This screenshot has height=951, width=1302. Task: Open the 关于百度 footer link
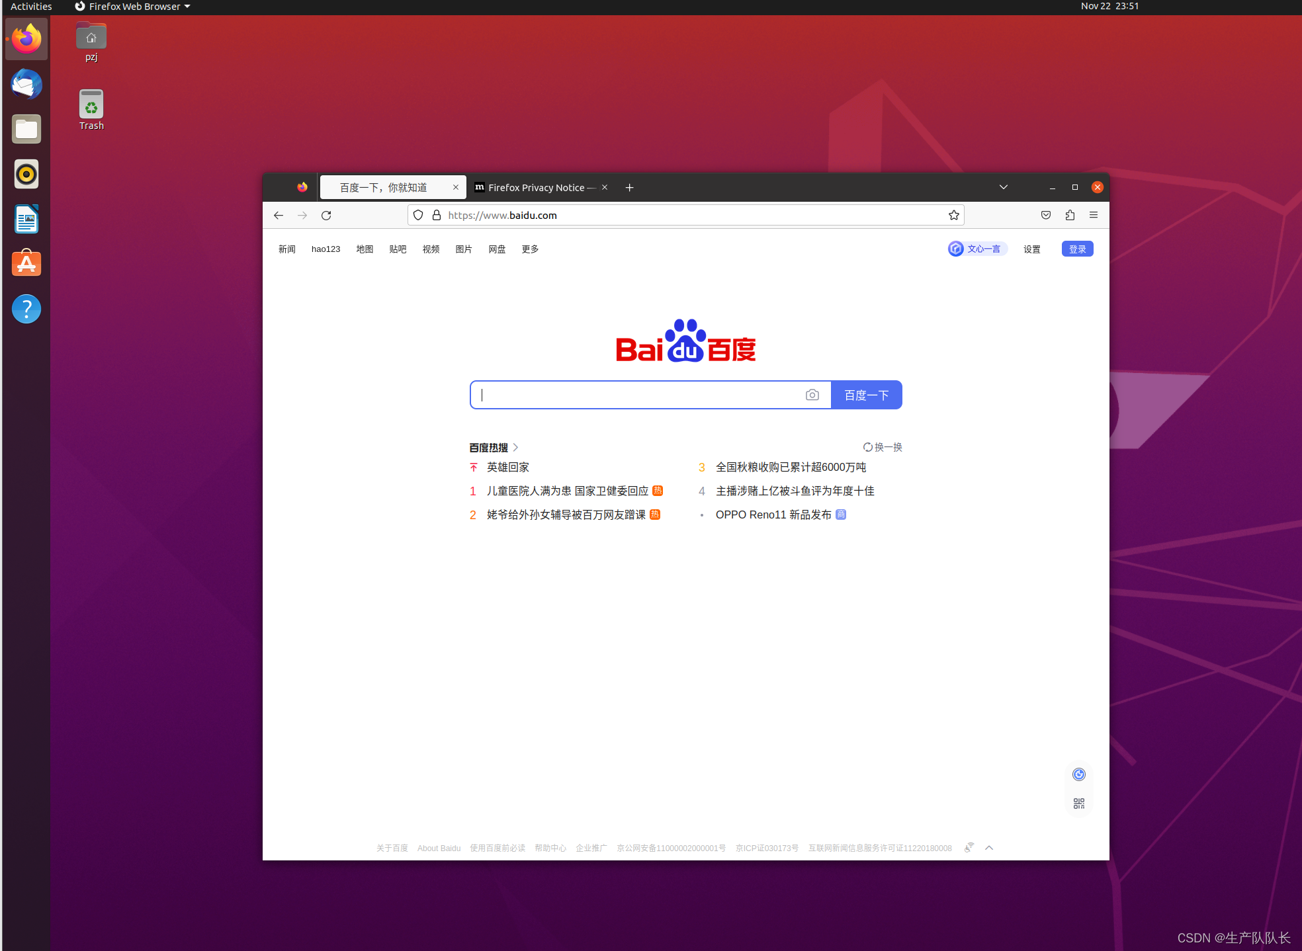point(392,848)
